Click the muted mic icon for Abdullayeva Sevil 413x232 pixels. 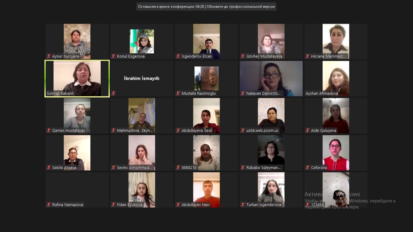[x=178, y=131]
